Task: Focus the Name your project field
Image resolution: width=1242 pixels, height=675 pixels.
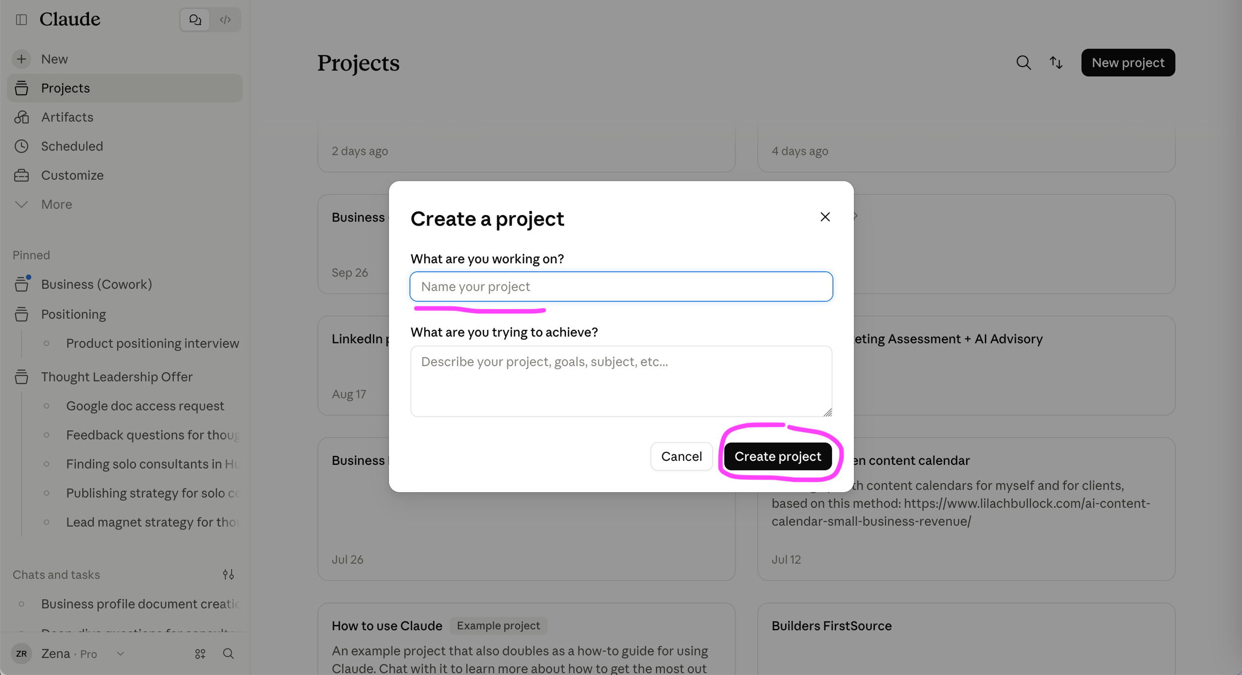Action: click(621, 287)
